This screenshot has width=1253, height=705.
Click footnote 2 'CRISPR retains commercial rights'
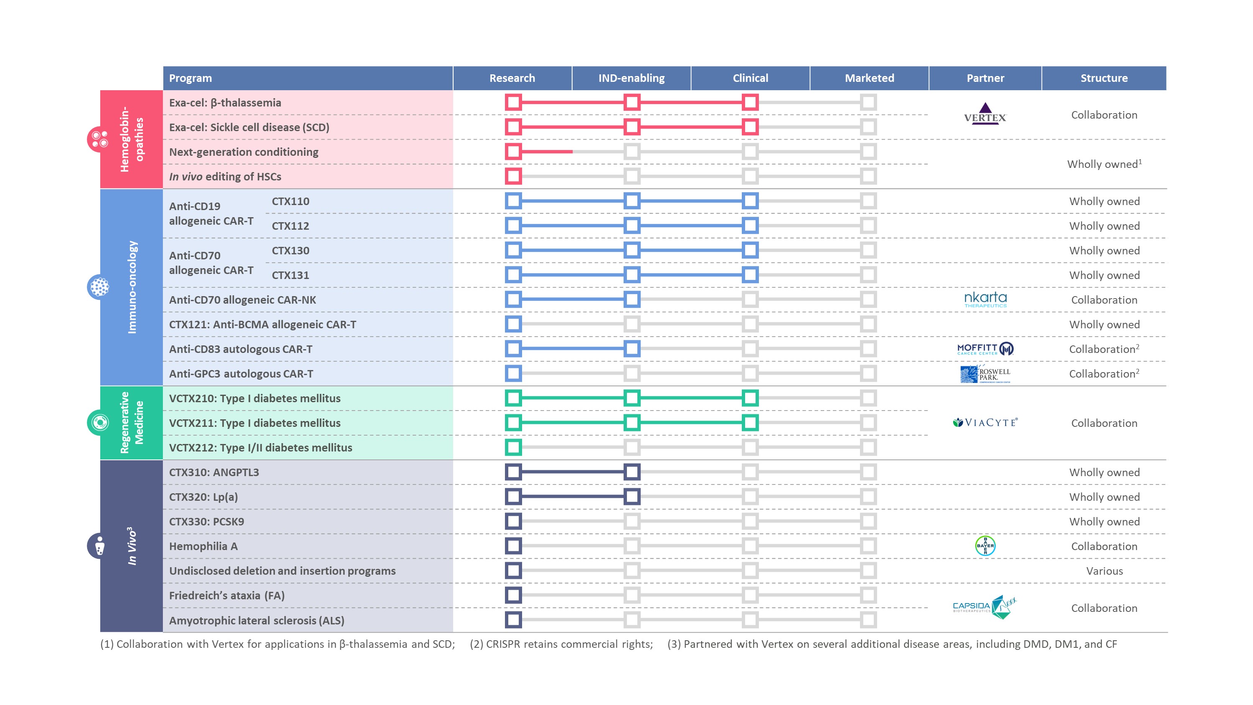[x=561, y=644]
